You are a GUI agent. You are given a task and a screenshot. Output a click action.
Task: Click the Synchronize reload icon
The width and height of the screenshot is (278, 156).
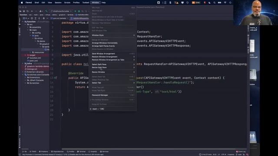coord(27,11)
